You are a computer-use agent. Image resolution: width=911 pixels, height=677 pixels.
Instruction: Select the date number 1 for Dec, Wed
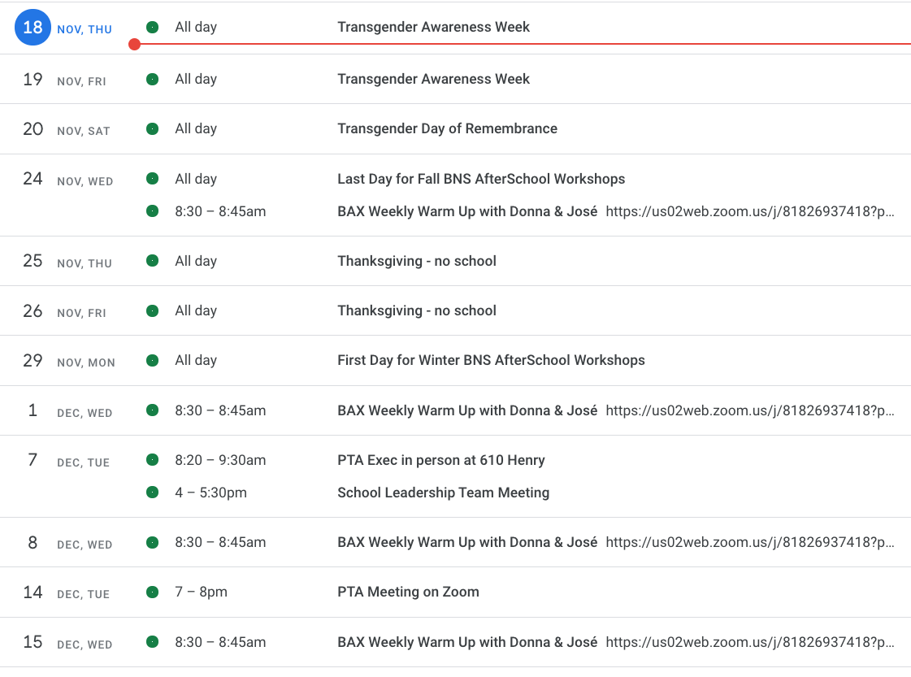pyautogui.click(x=33, y=410)
